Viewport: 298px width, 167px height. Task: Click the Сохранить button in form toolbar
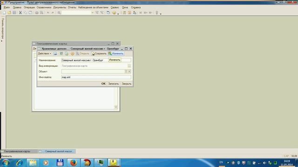99,54
